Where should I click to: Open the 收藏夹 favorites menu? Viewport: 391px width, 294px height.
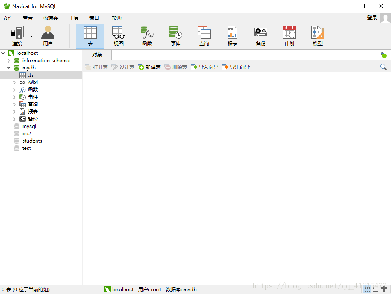click(51, 18)
